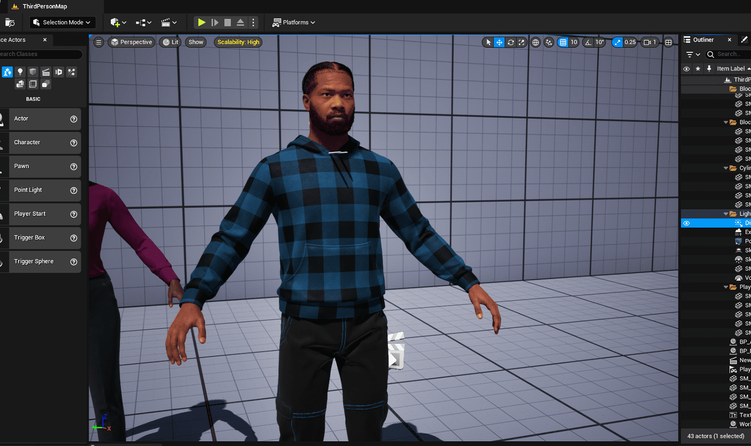
Task: Select the Geometry category icon
Action: point(20,84)
